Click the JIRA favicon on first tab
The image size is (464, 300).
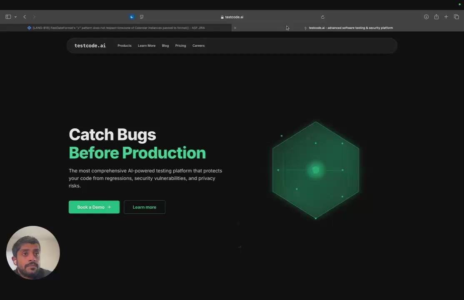coord(29,28)
